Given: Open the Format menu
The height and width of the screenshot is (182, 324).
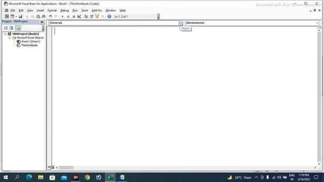Looking at the screenshot, I should coord(52,10).
